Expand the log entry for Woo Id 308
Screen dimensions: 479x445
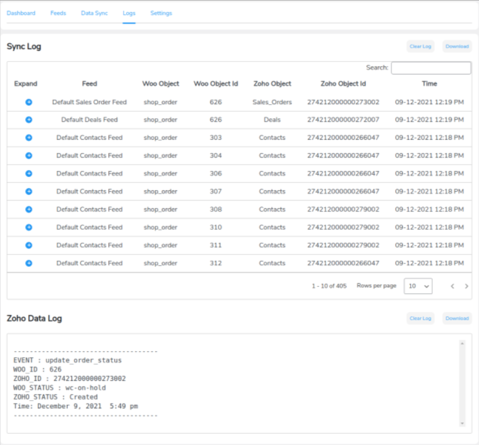pyautogui.click(x=28, y=209)
